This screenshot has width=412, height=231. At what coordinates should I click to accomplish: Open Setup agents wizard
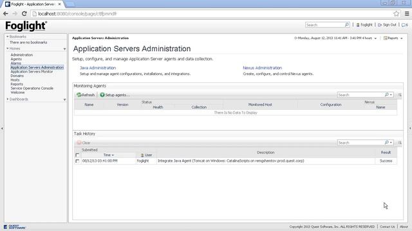(115, 95)
